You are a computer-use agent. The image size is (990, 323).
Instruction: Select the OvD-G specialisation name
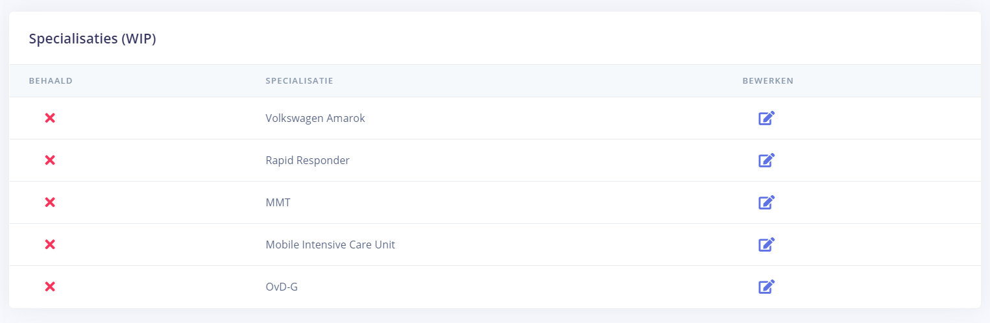pos(282,287)
